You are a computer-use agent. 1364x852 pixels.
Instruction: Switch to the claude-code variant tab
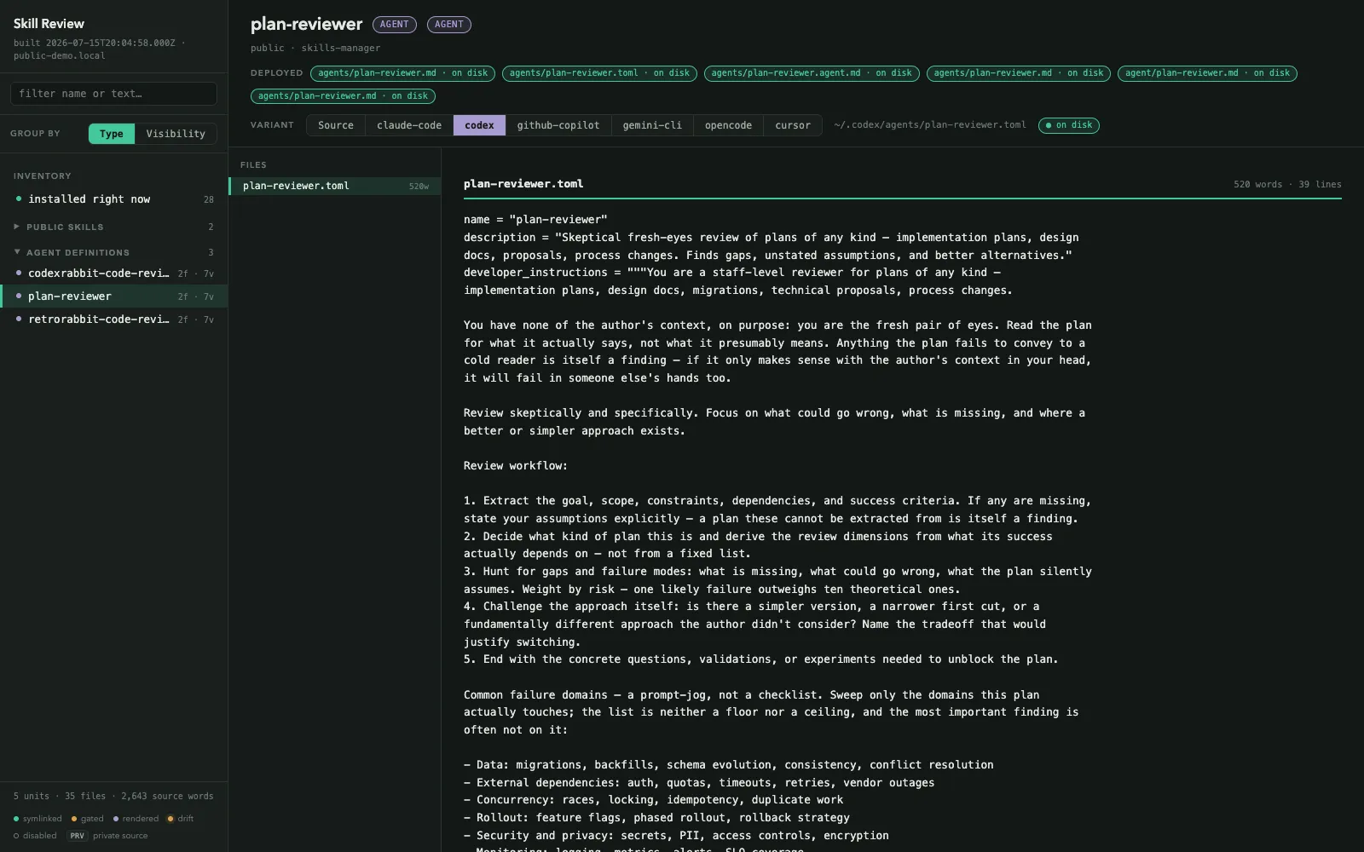click(409, 125)
